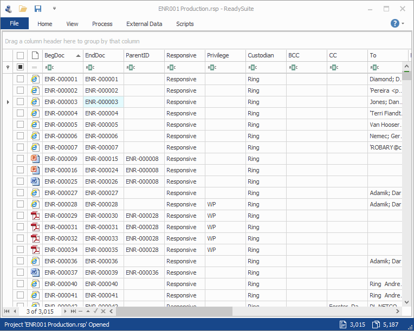414x331 pixels.
Task: Check the box for row ENR-000002
Action: coord(20,90)
